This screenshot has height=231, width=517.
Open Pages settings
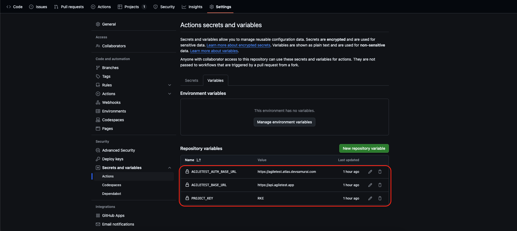(x=134, y=129)
